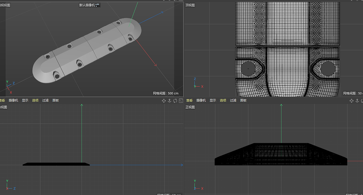Click the axis gizmo in the top view
Image resolution: width=363 pixels, height=195 pixels.
[198, 83]
